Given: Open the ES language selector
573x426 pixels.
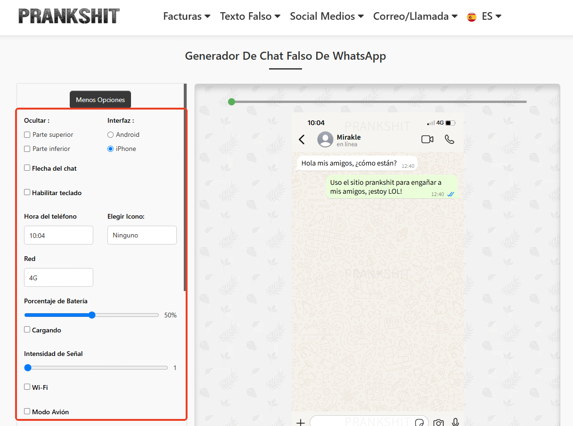Looking at the screenshot, I should [x=491, y=16].
